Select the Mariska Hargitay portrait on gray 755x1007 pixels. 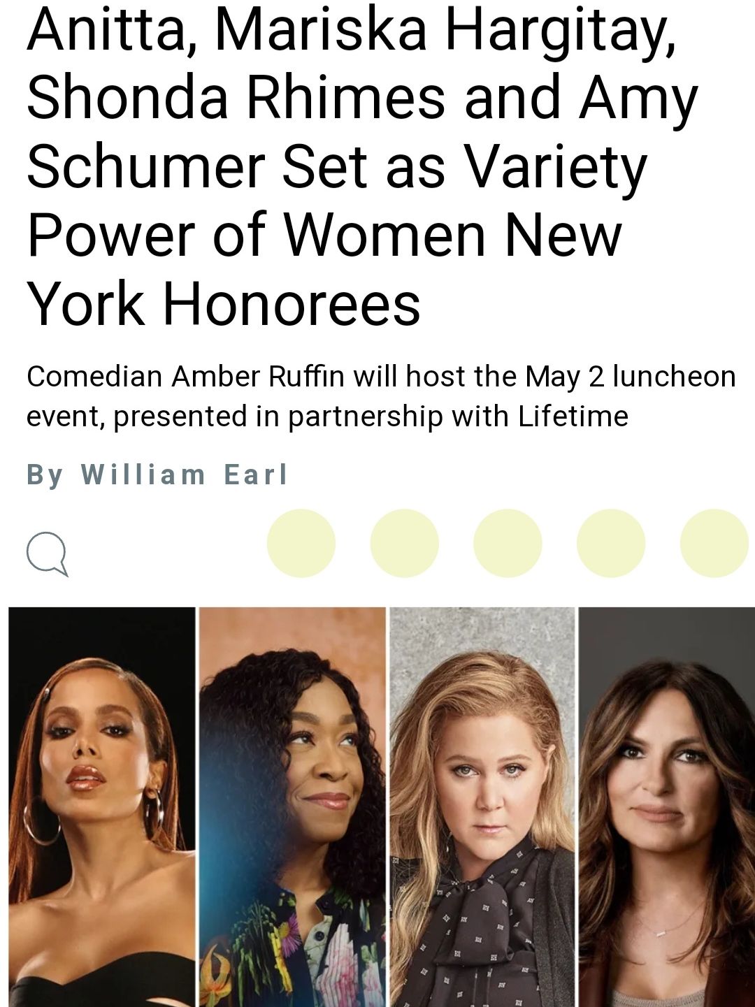click(667, 806)
